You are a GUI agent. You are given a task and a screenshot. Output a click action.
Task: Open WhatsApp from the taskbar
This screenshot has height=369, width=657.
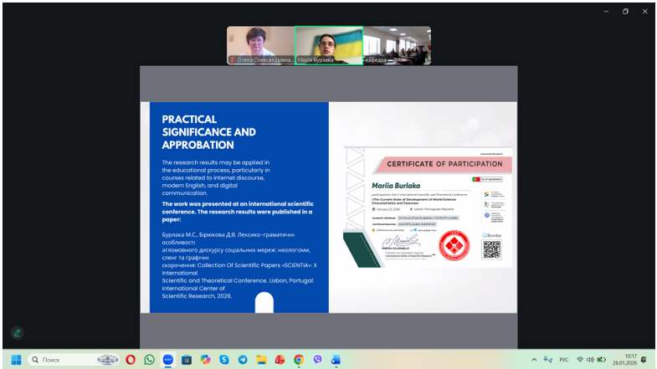[x=149, y=360]
